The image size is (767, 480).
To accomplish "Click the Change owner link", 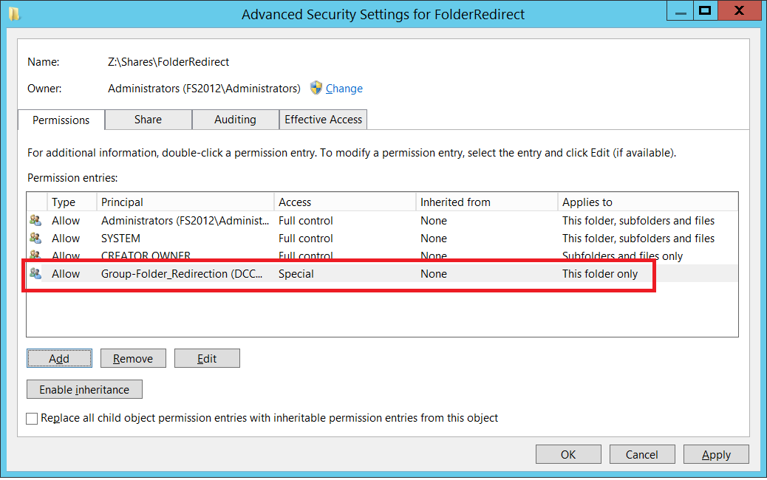I will click(344, 89).
